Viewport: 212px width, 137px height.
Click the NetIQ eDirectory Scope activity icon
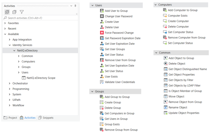point(24,78)
